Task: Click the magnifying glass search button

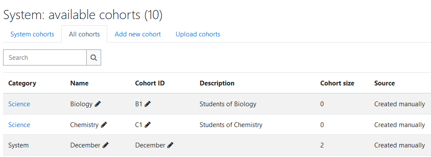Action: tap(94, 57)
